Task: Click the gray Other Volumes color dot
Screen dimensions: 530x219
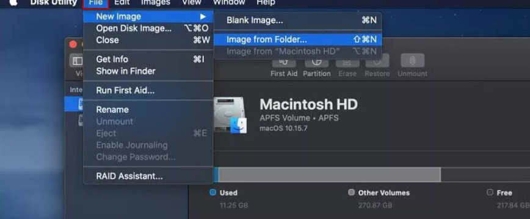Action: (351, 193)
